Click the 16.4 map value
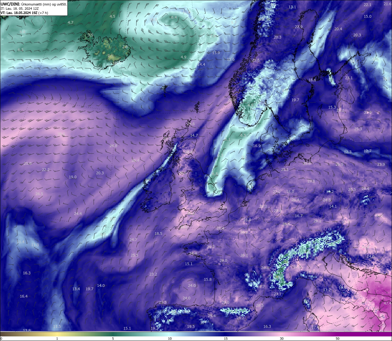Viewport: 392px width, 341px height. click(x=24, y=296)
